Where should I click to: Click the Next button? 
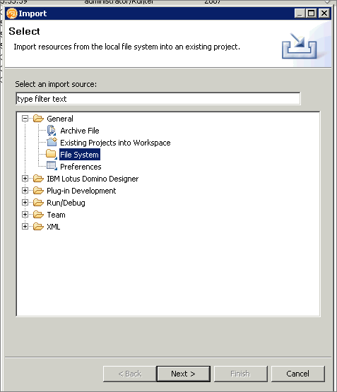pos(183,374)
